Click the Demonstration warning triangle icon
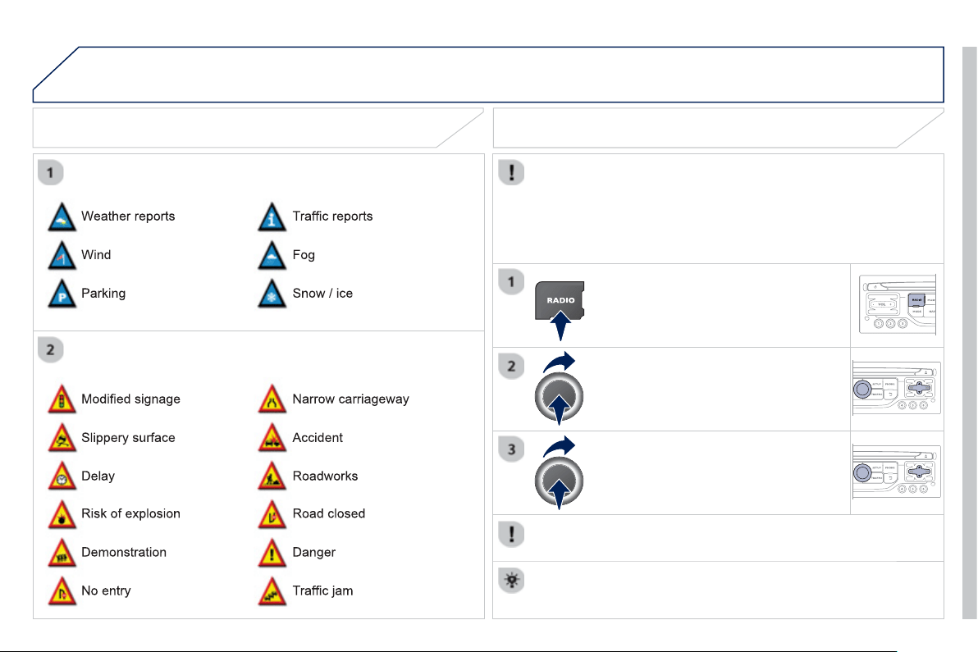 62,553
